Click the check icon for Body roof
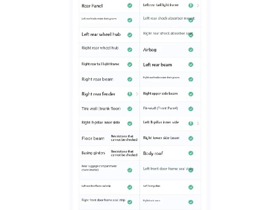This screenshot has width=280, height=210. click(x=191, y=153)
